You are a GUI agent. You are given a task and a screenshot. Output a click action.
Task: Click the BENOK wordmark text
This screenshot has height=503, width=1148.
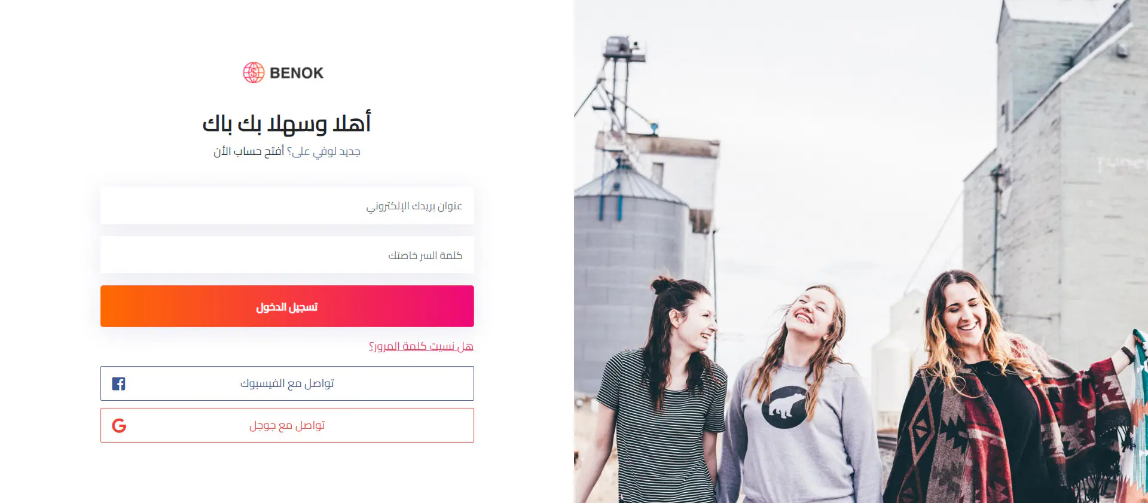(297, 73)
